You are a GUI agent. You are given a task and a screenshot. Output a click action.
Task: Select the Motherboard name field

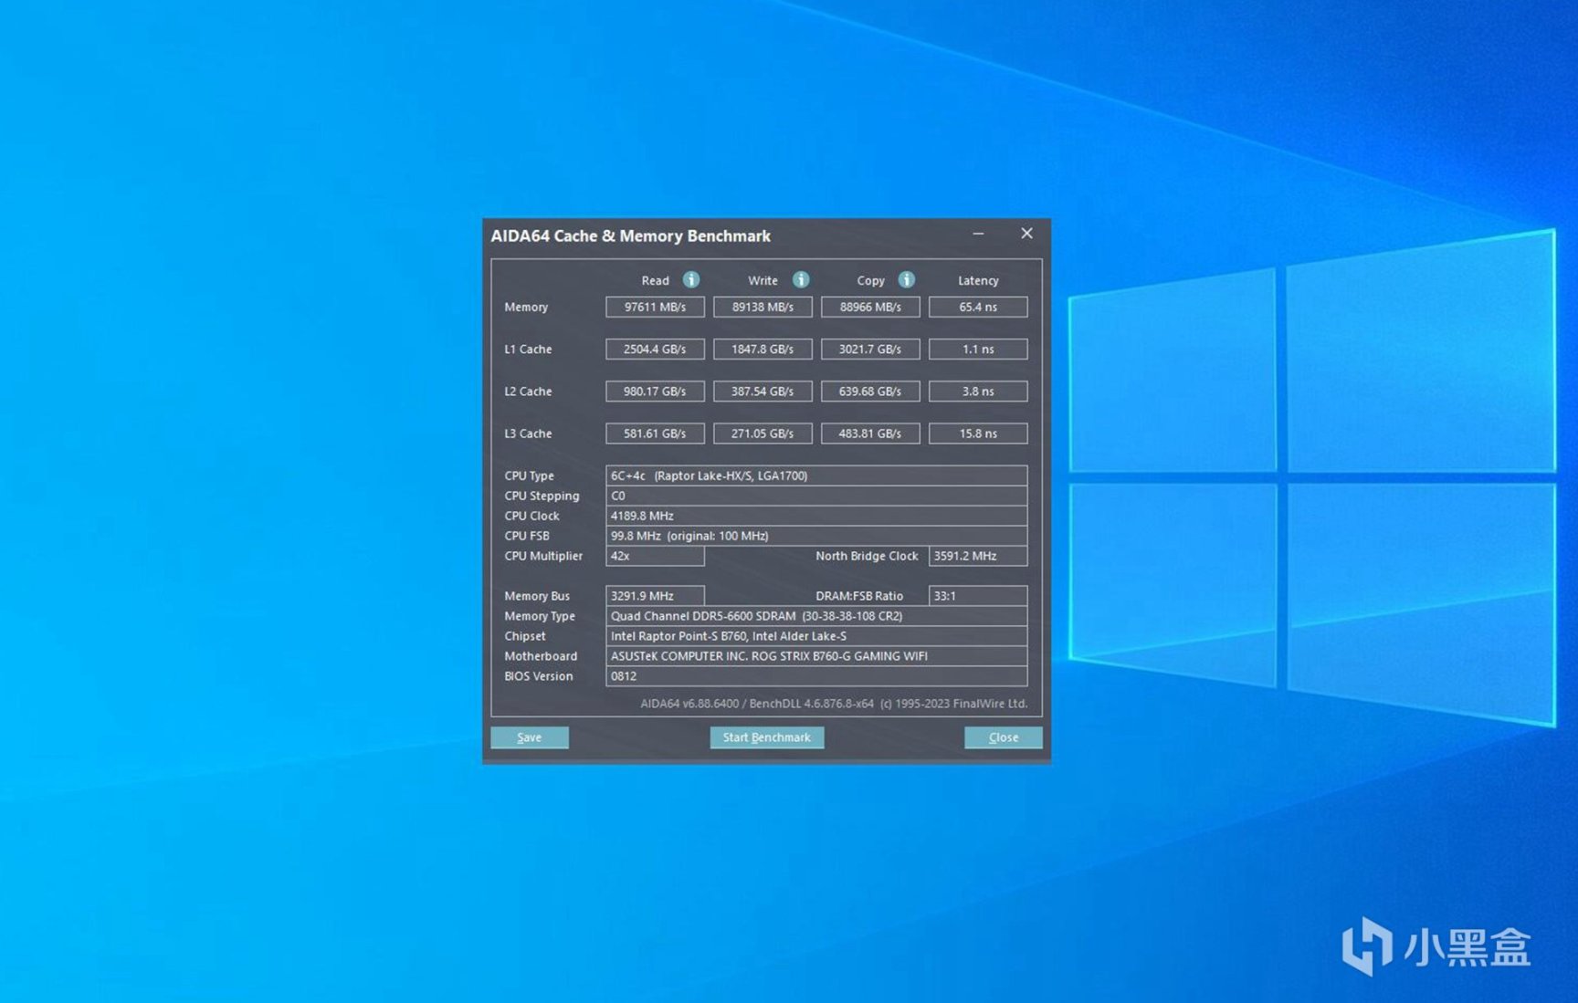point(815,656)
